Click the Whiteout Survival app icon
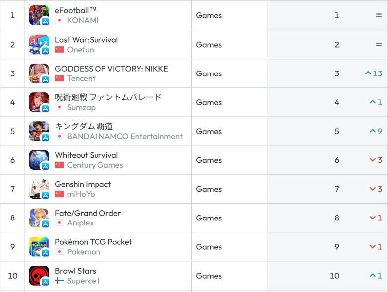This screenshot has width=388, height=292. [39, 160]
